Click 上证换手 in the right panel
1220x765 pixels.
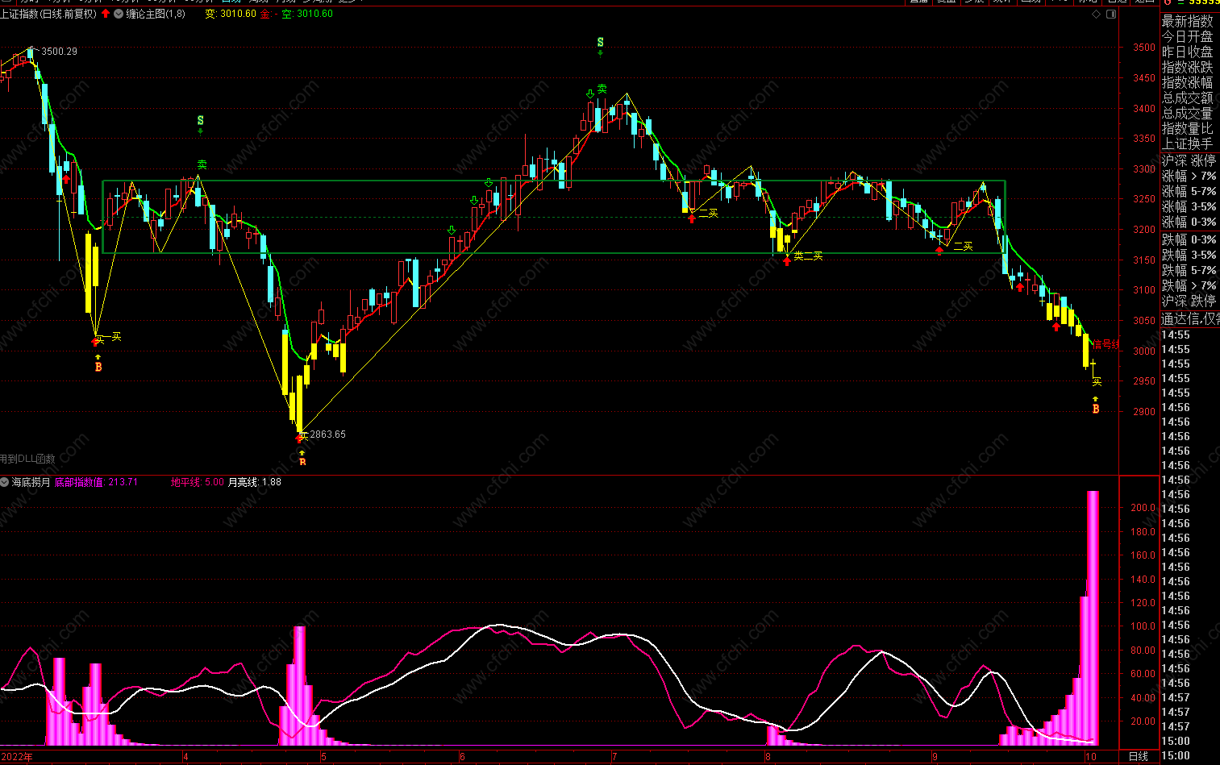coord(1187,143)
